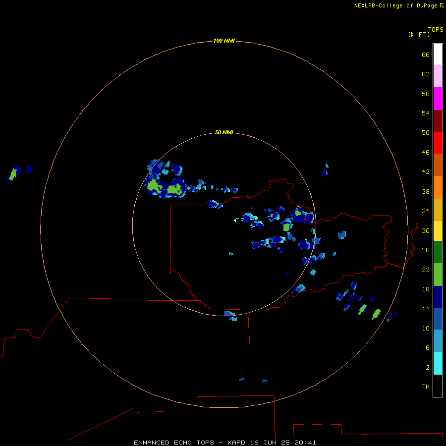This screenshot has height=446, width=446.
Task: Click the '14' legend value
Action: 426,309
